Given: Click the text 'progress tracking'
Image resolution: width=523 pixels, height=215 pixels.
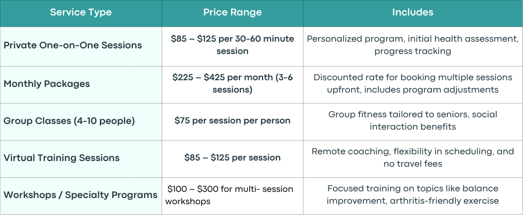Looking at the screenshot, I should coord(413,51).
